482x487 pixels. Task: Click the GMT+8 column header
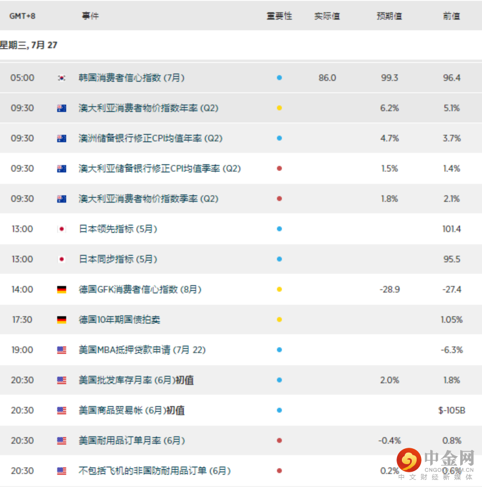pyautogui.click(x=22, y=16)
